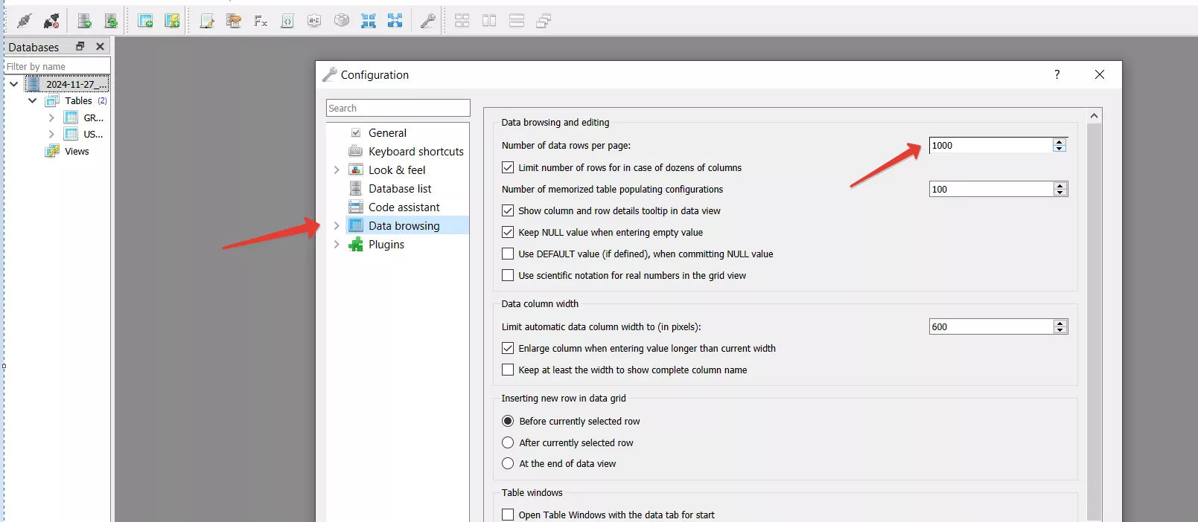The width and height of the screenshot is (1198, 522).
Task: Open the DDL history toolbar icon
Action: coord(234,21)
